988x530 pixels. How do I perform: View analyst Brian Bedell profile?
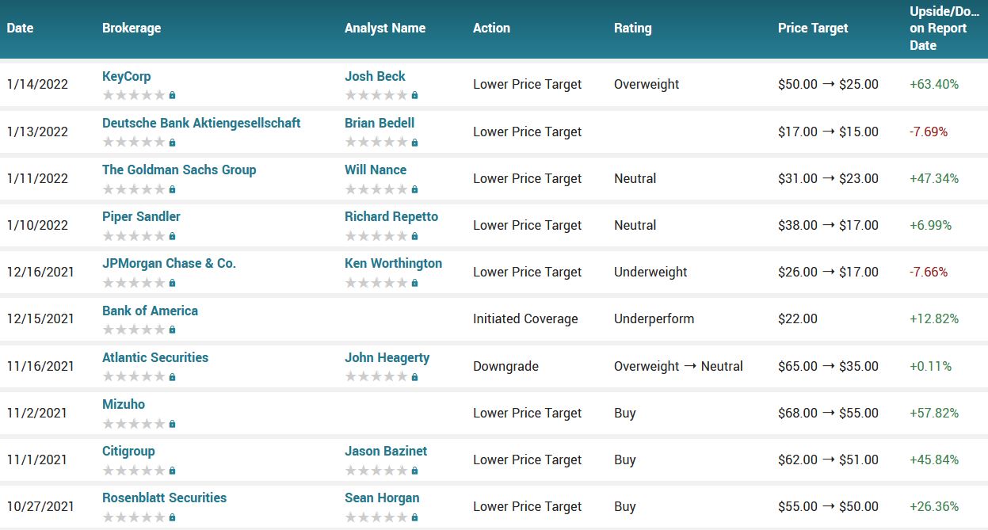point(380,123)
